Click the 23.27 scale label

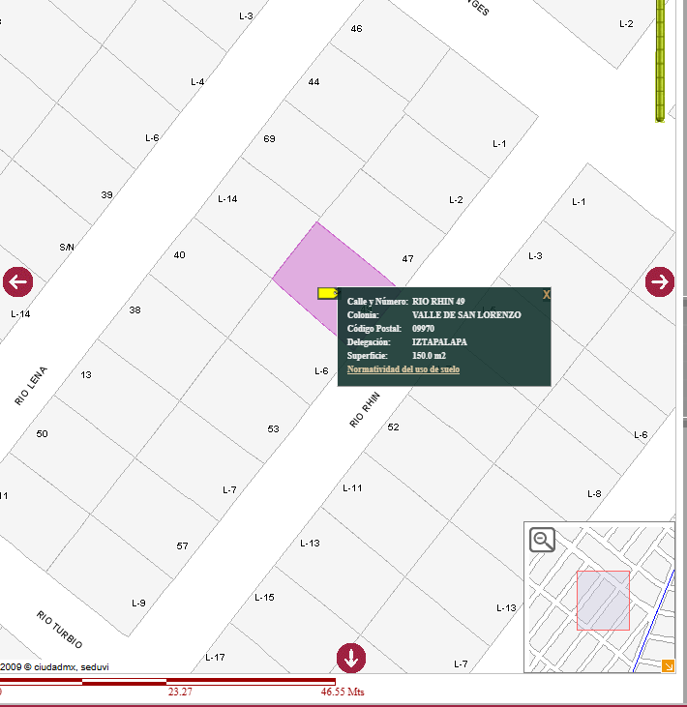tap(180, 692)
